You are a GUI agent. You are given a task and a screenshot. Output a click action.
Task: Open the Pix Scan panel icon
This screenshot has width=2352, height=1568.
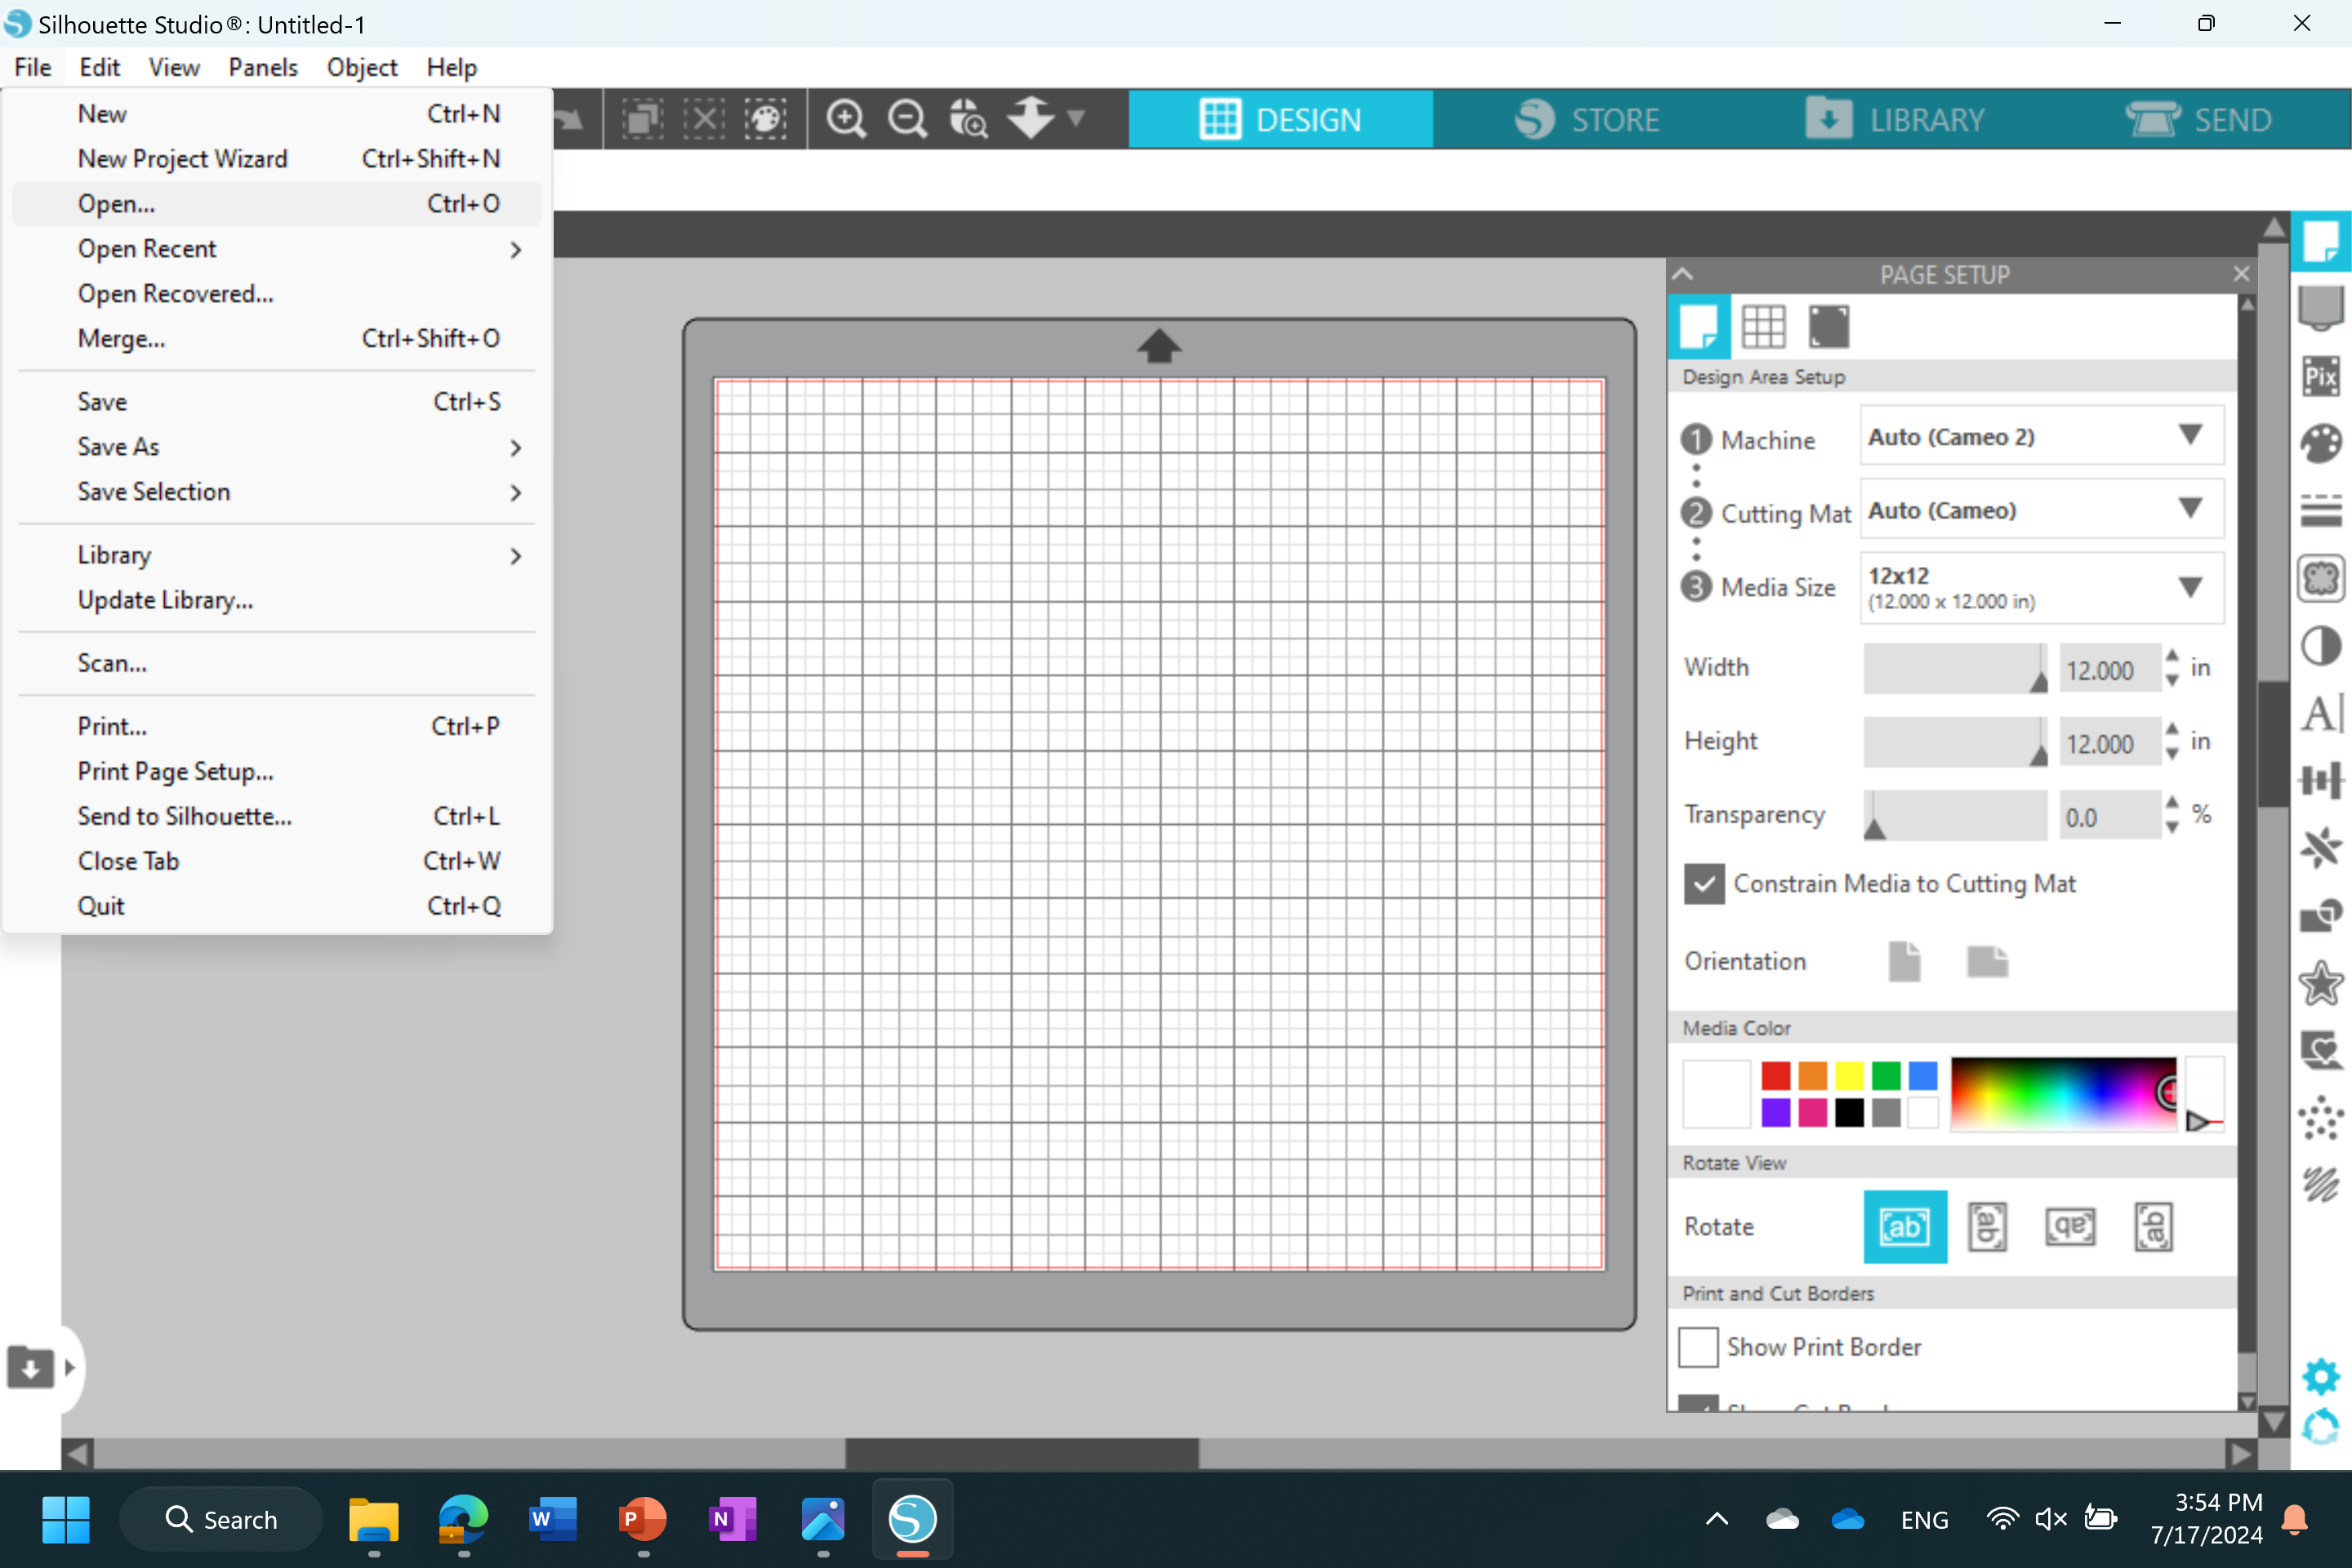point(2320,376)
